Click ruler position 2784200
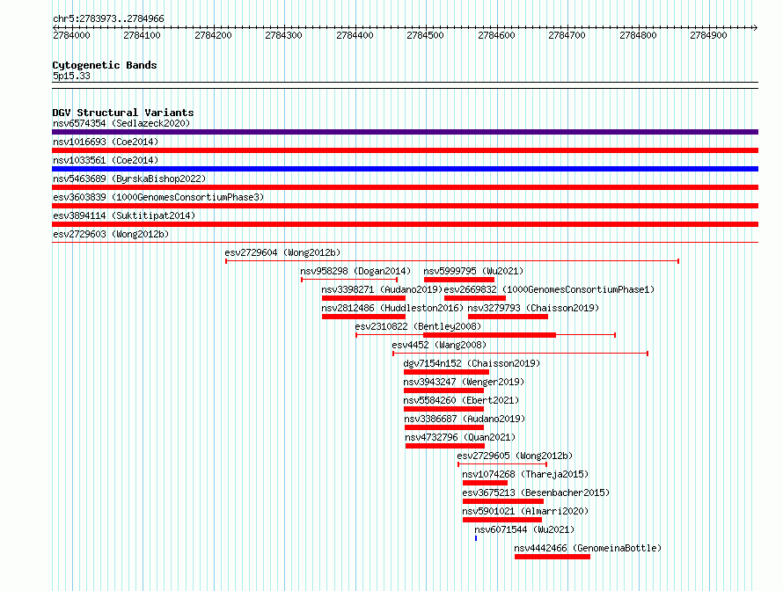Screen dimensions: 783x591 coord(213,35)
